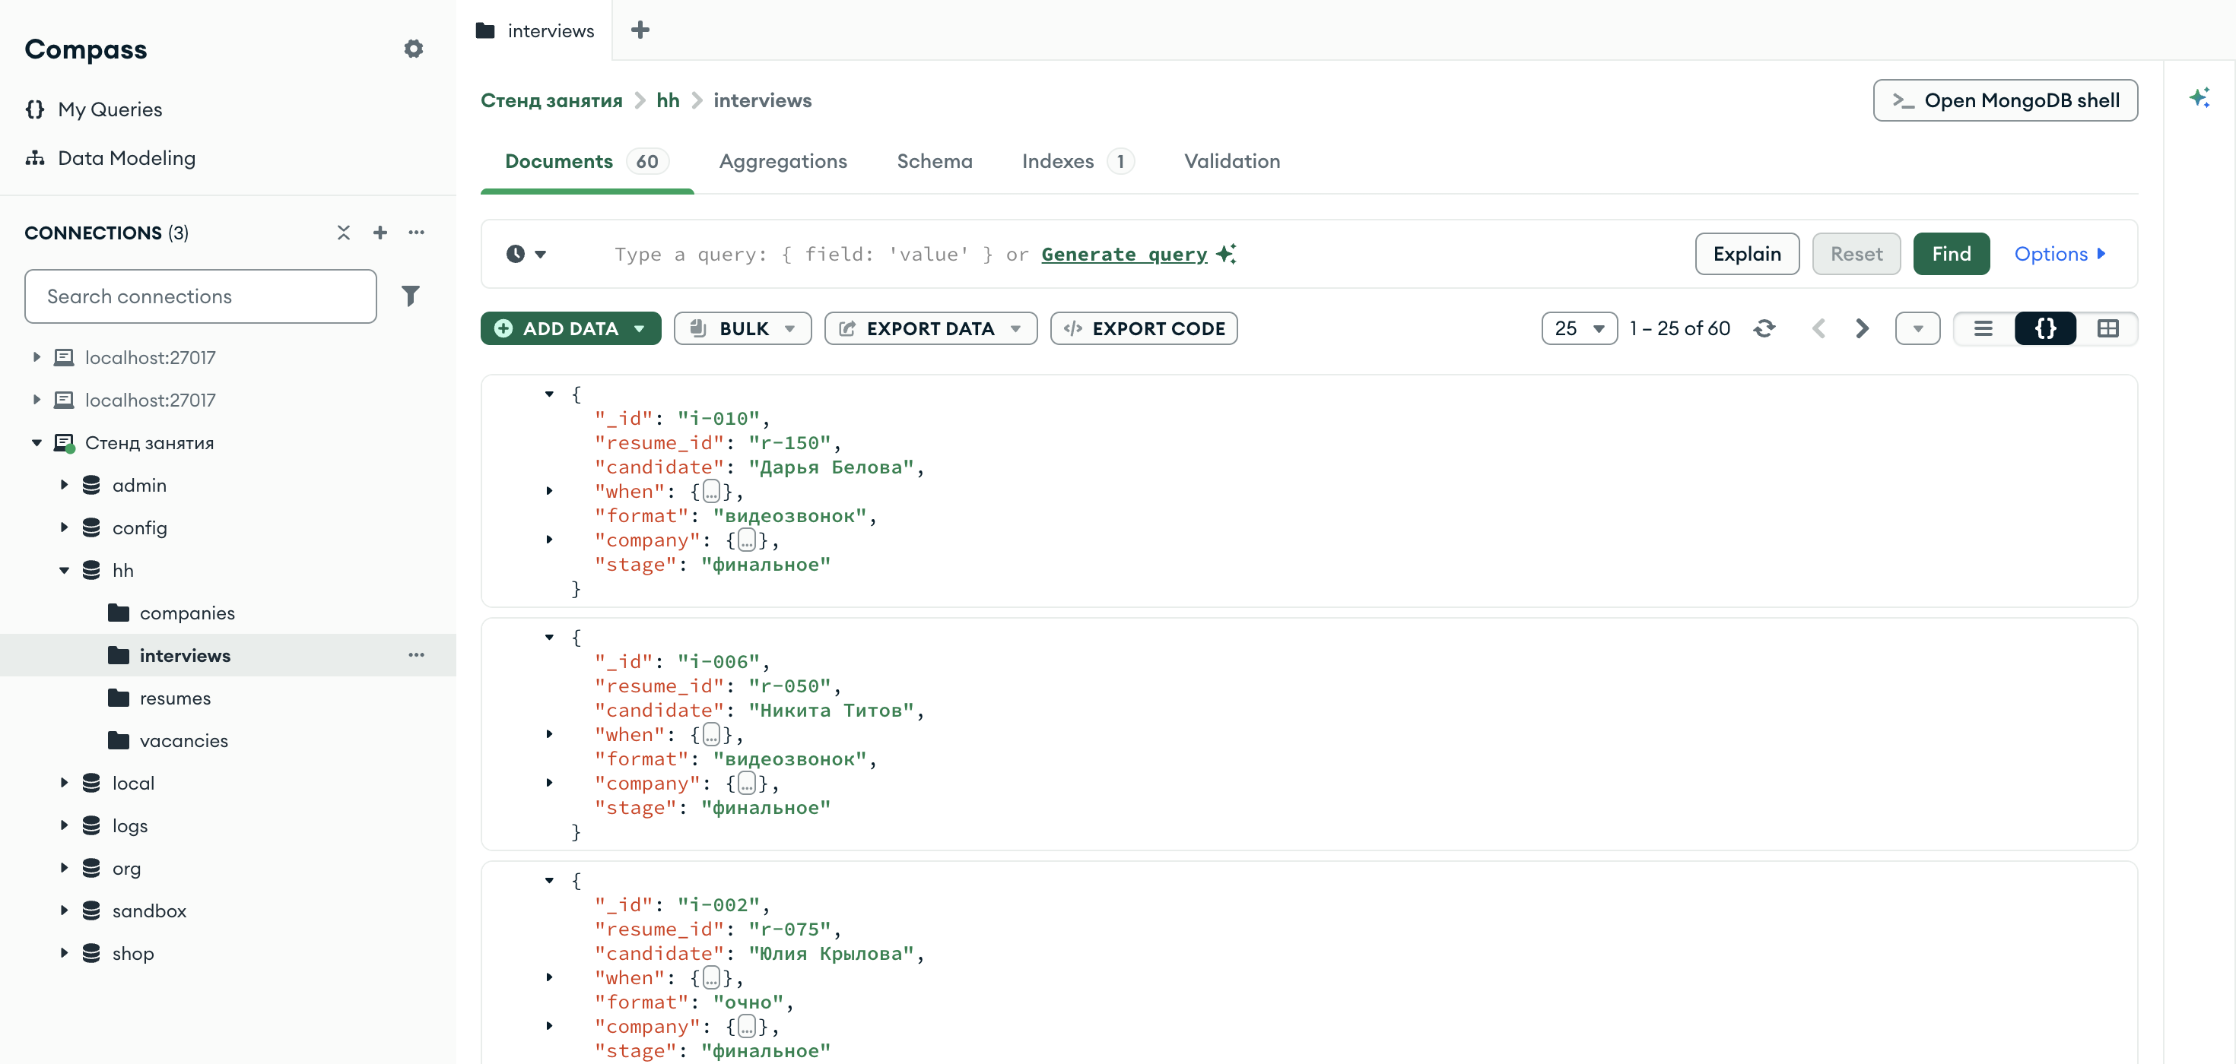Click the Explain button
The width and height of the screenshot is (2236, 1064).
pos(1746,254)
